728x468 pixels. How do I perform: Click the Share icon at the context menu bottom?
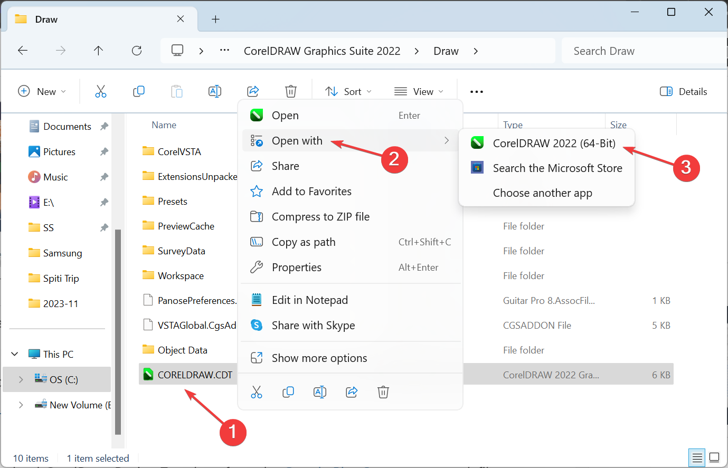point(352,392)
